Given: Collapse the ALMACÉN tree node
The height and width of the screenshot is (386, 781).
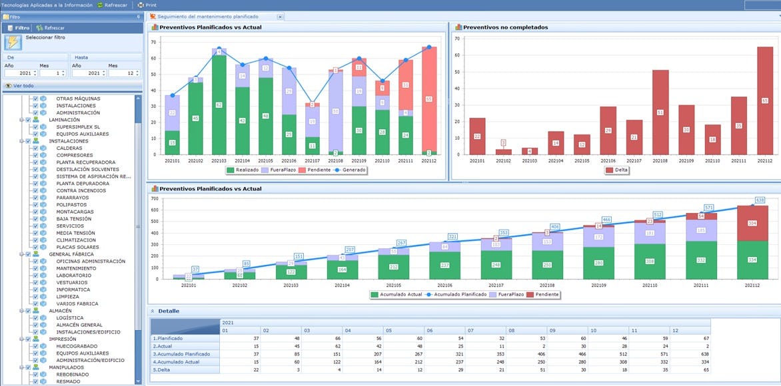Looking at the screenshot, I should click(x=21, y=310).
